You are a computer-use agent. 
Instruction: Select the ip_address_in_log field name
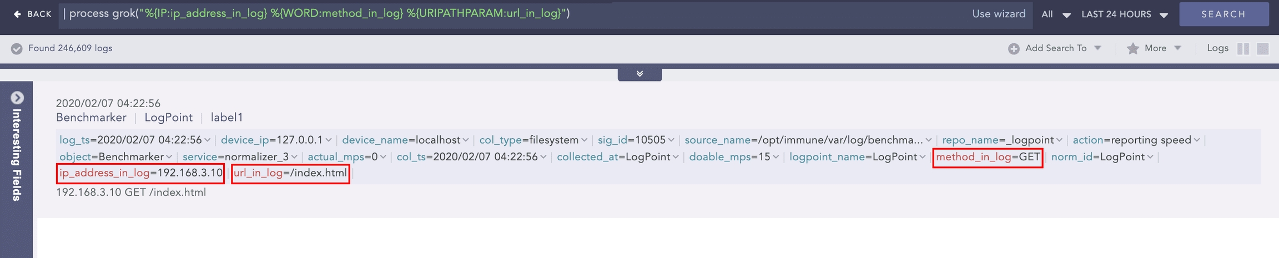[x=104, y=173]
